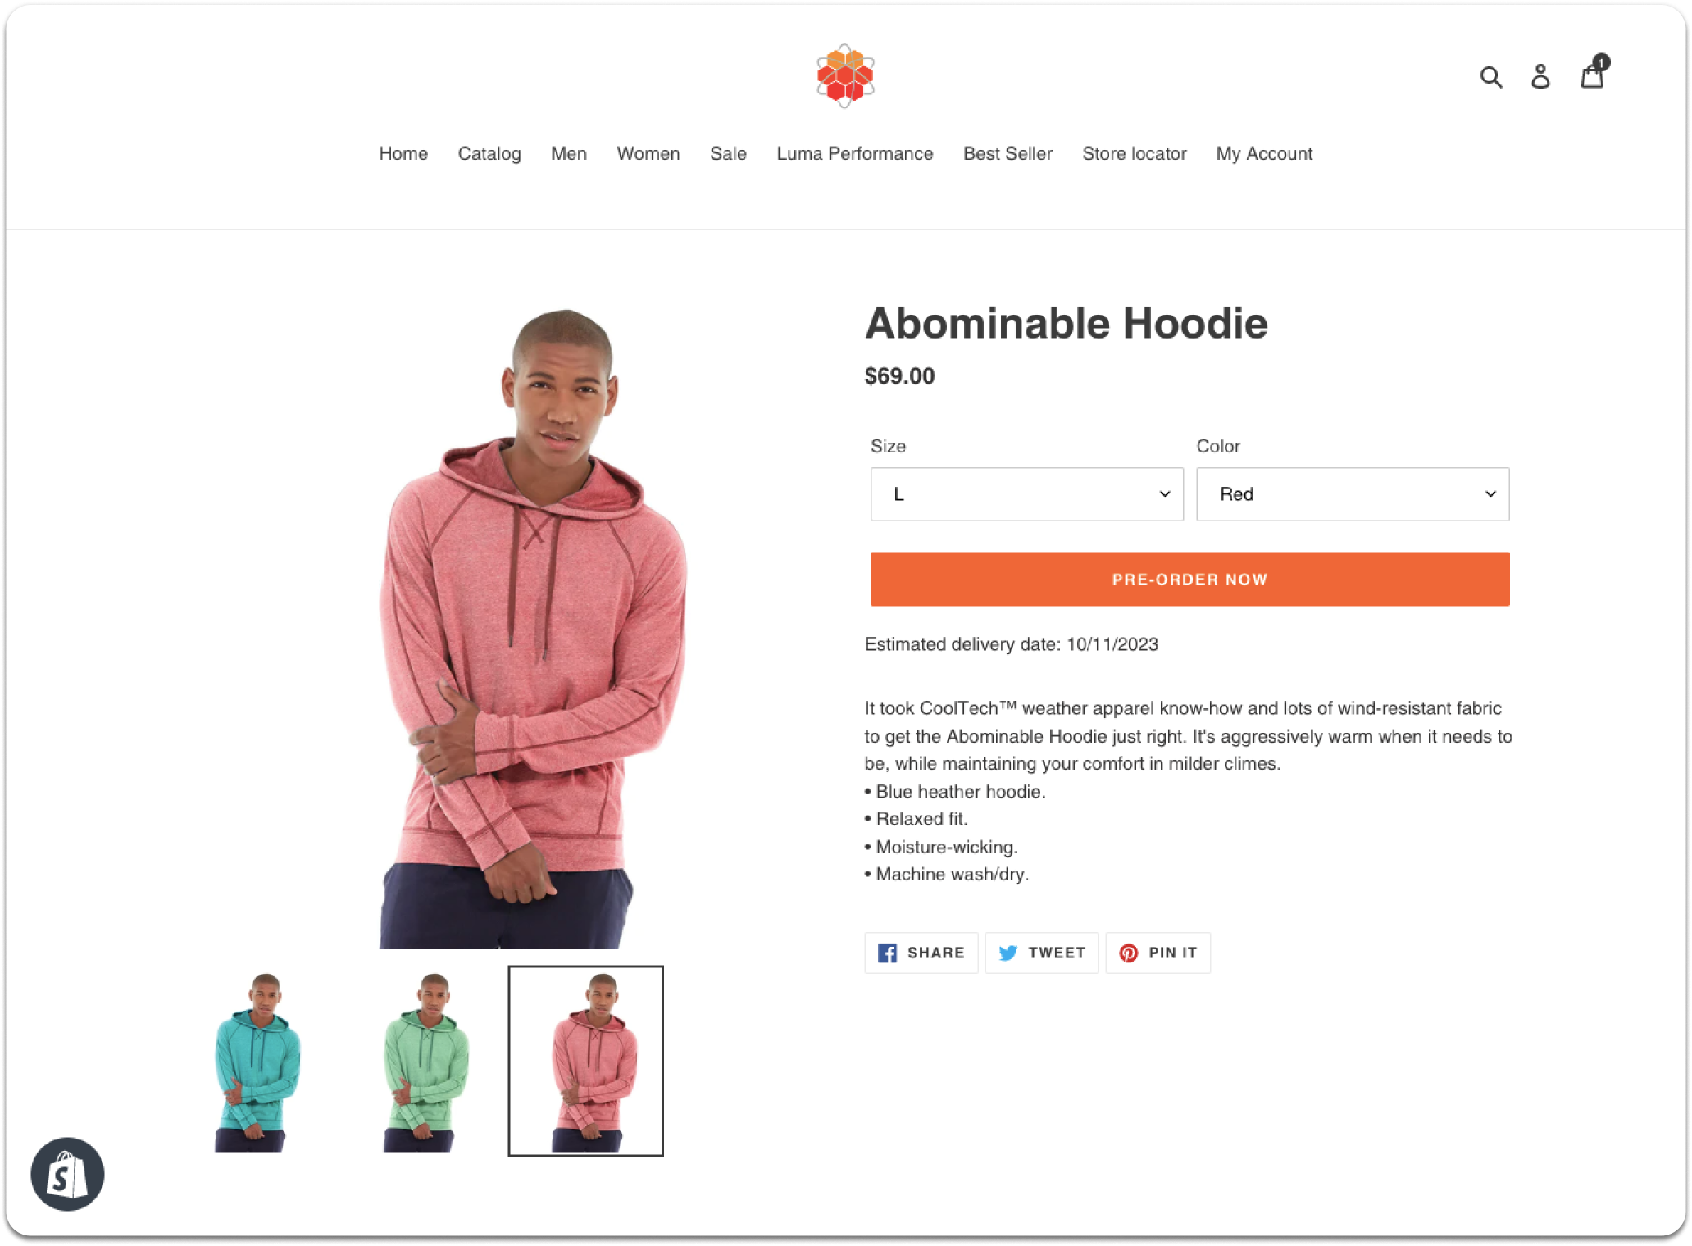Click the Luma store logo

[x=845, y=75]
